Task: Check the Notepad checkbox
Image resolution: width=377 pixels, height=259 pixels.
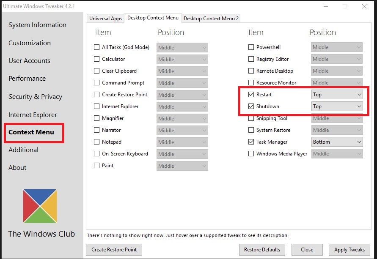Action: pyautogui.click(x=96, y=142)
